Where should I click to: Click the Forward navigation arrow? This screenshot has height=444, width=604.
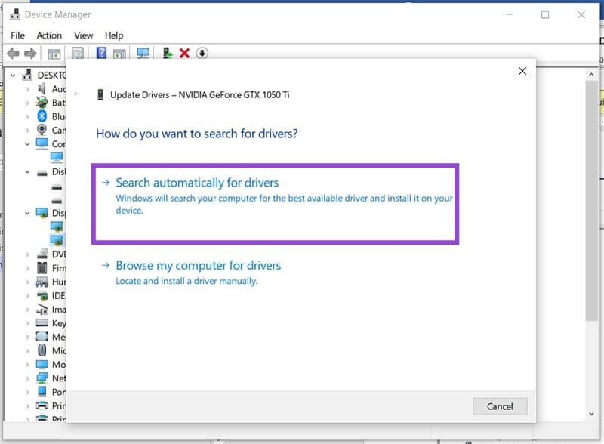click(30, 53)
